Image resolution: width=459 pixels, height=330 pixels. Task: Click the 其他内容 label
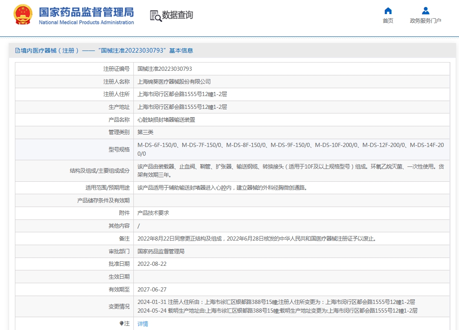pos(119,226)
